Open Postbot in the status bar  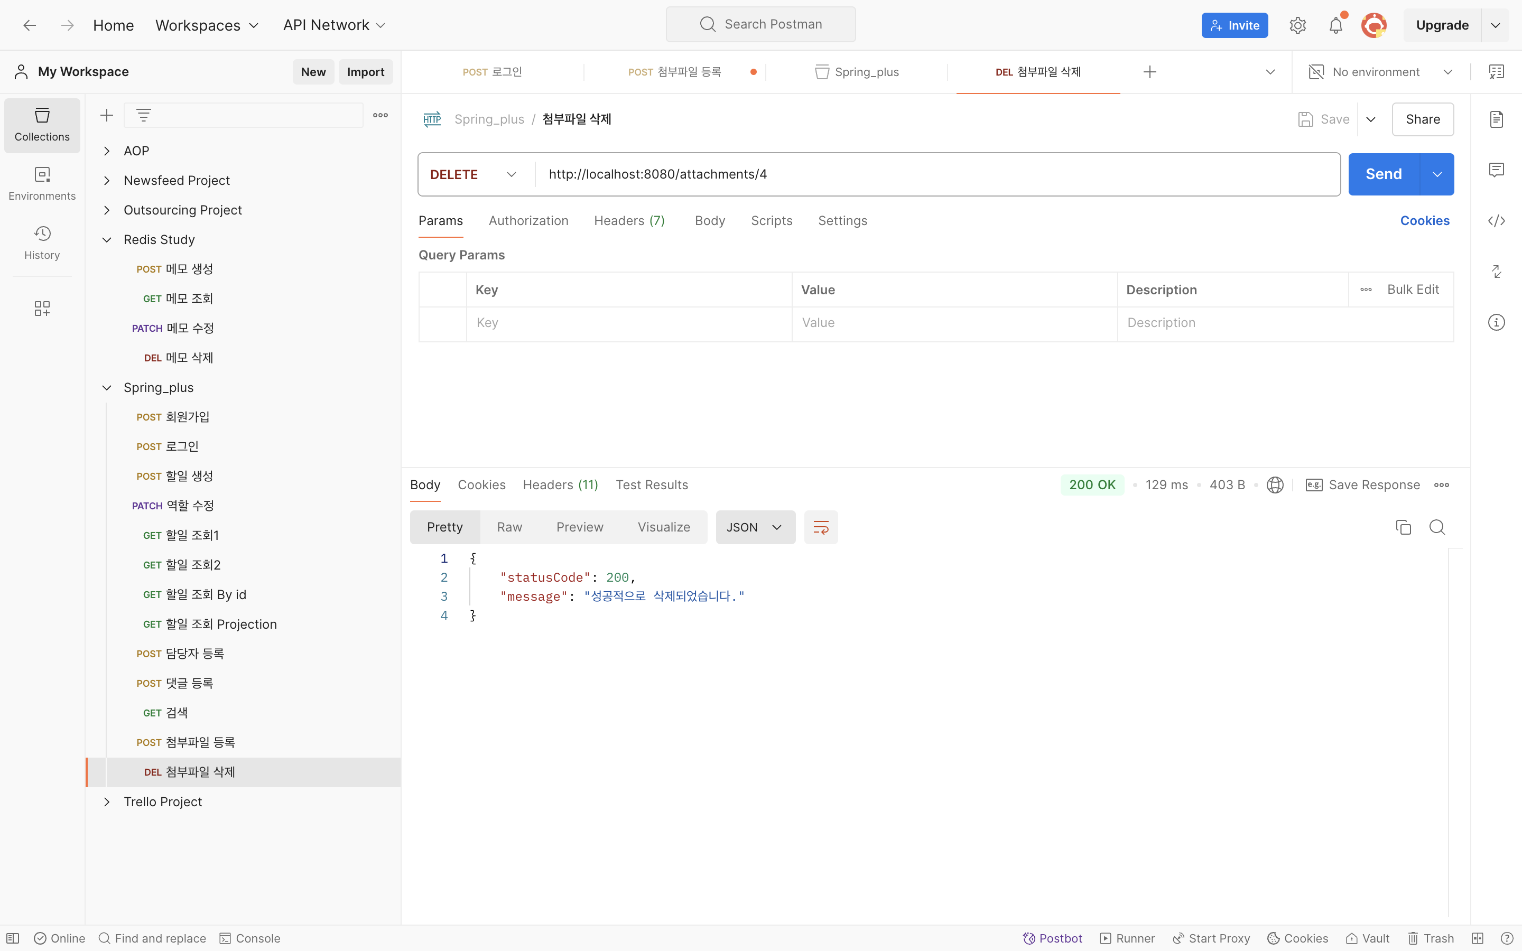1052,938
